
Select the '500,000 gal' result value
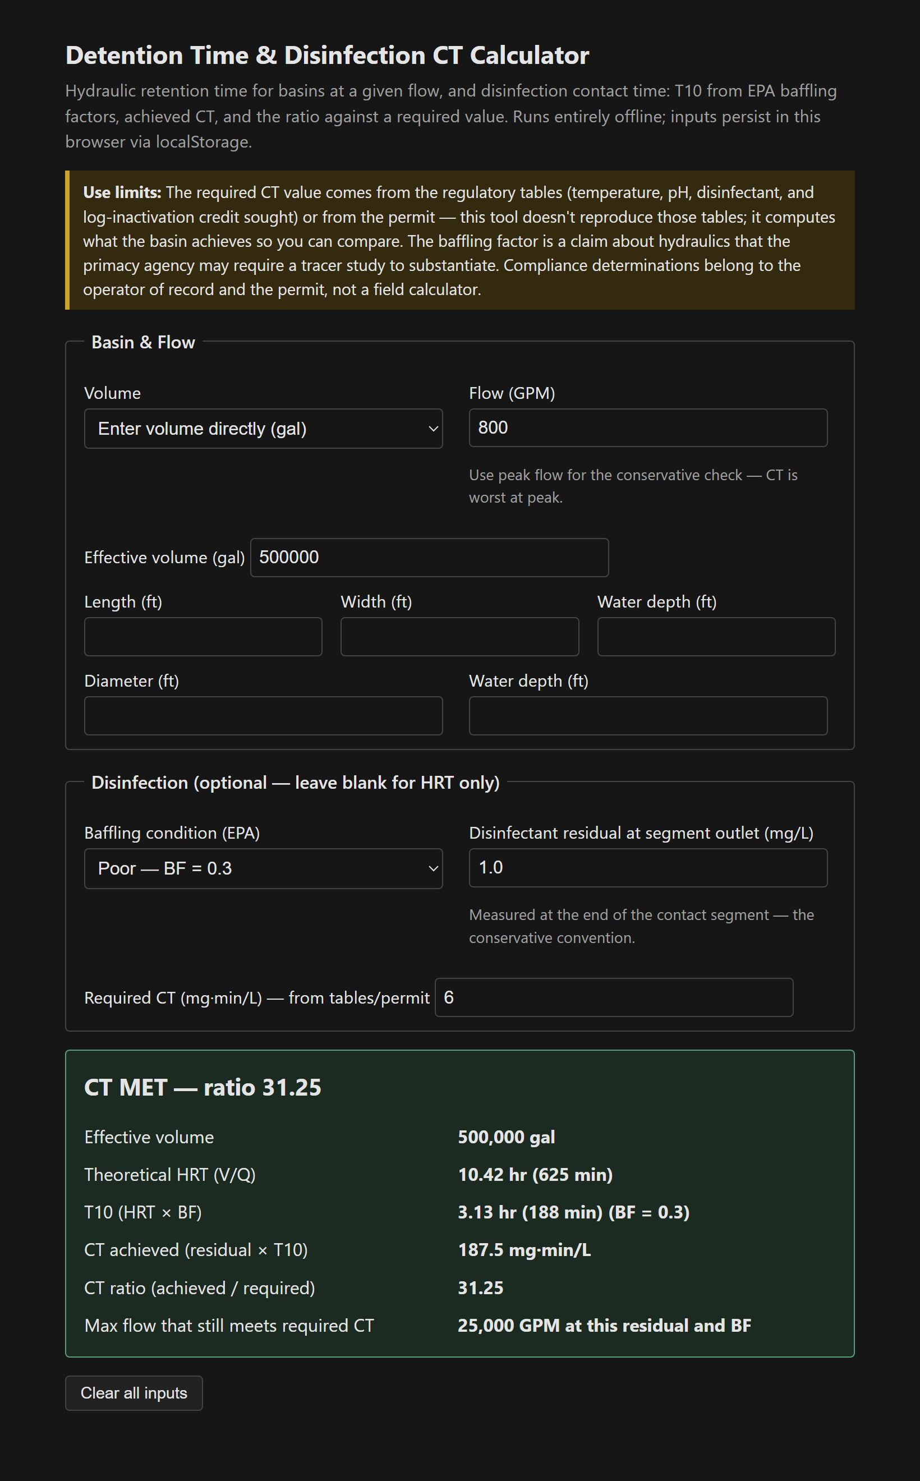click(506, 1137)
